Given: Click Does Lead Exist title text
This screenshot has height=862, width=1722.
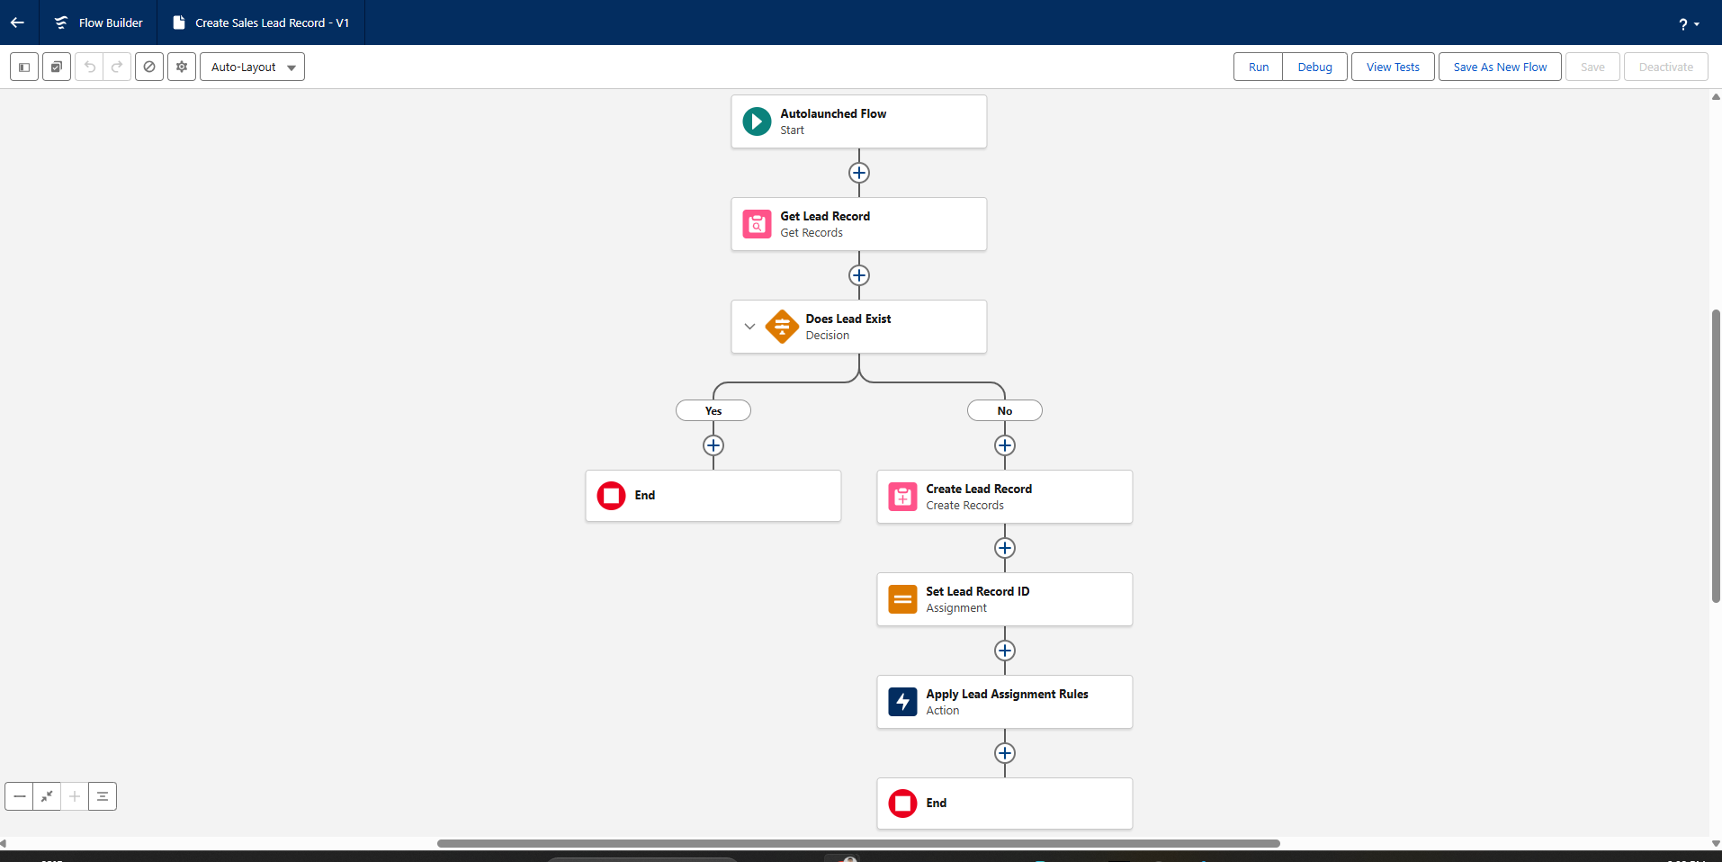Looking at the screenshot, I should coord(848,319).
